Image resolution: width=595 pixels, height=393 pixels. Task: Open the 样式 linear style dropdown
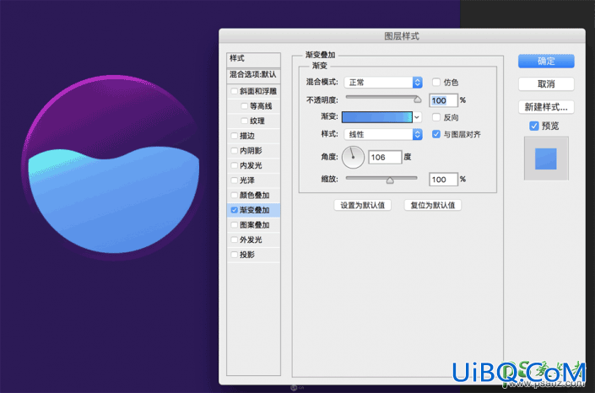(x=383, y=134)
